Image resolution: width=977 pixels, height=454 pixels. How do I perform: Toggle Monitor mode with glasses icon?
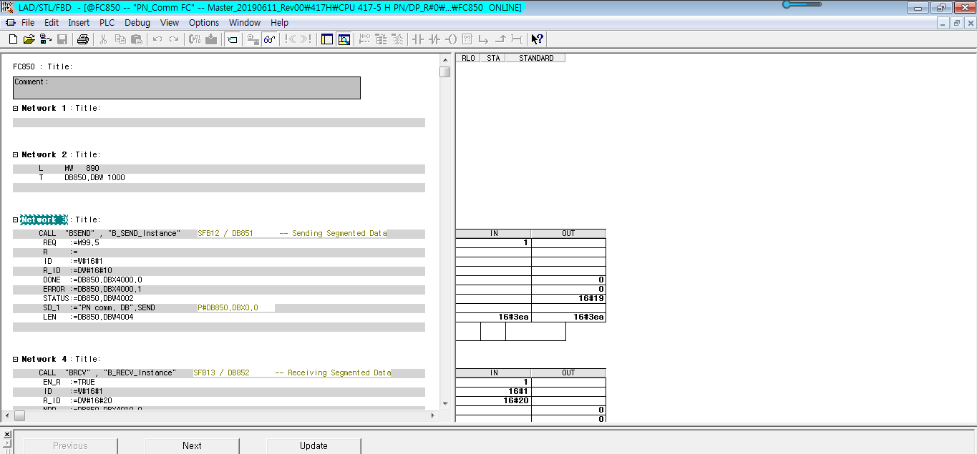coord(269,39)
